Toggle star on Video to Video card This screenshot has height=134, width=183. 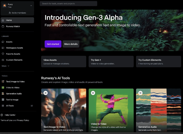click(93, 93)
